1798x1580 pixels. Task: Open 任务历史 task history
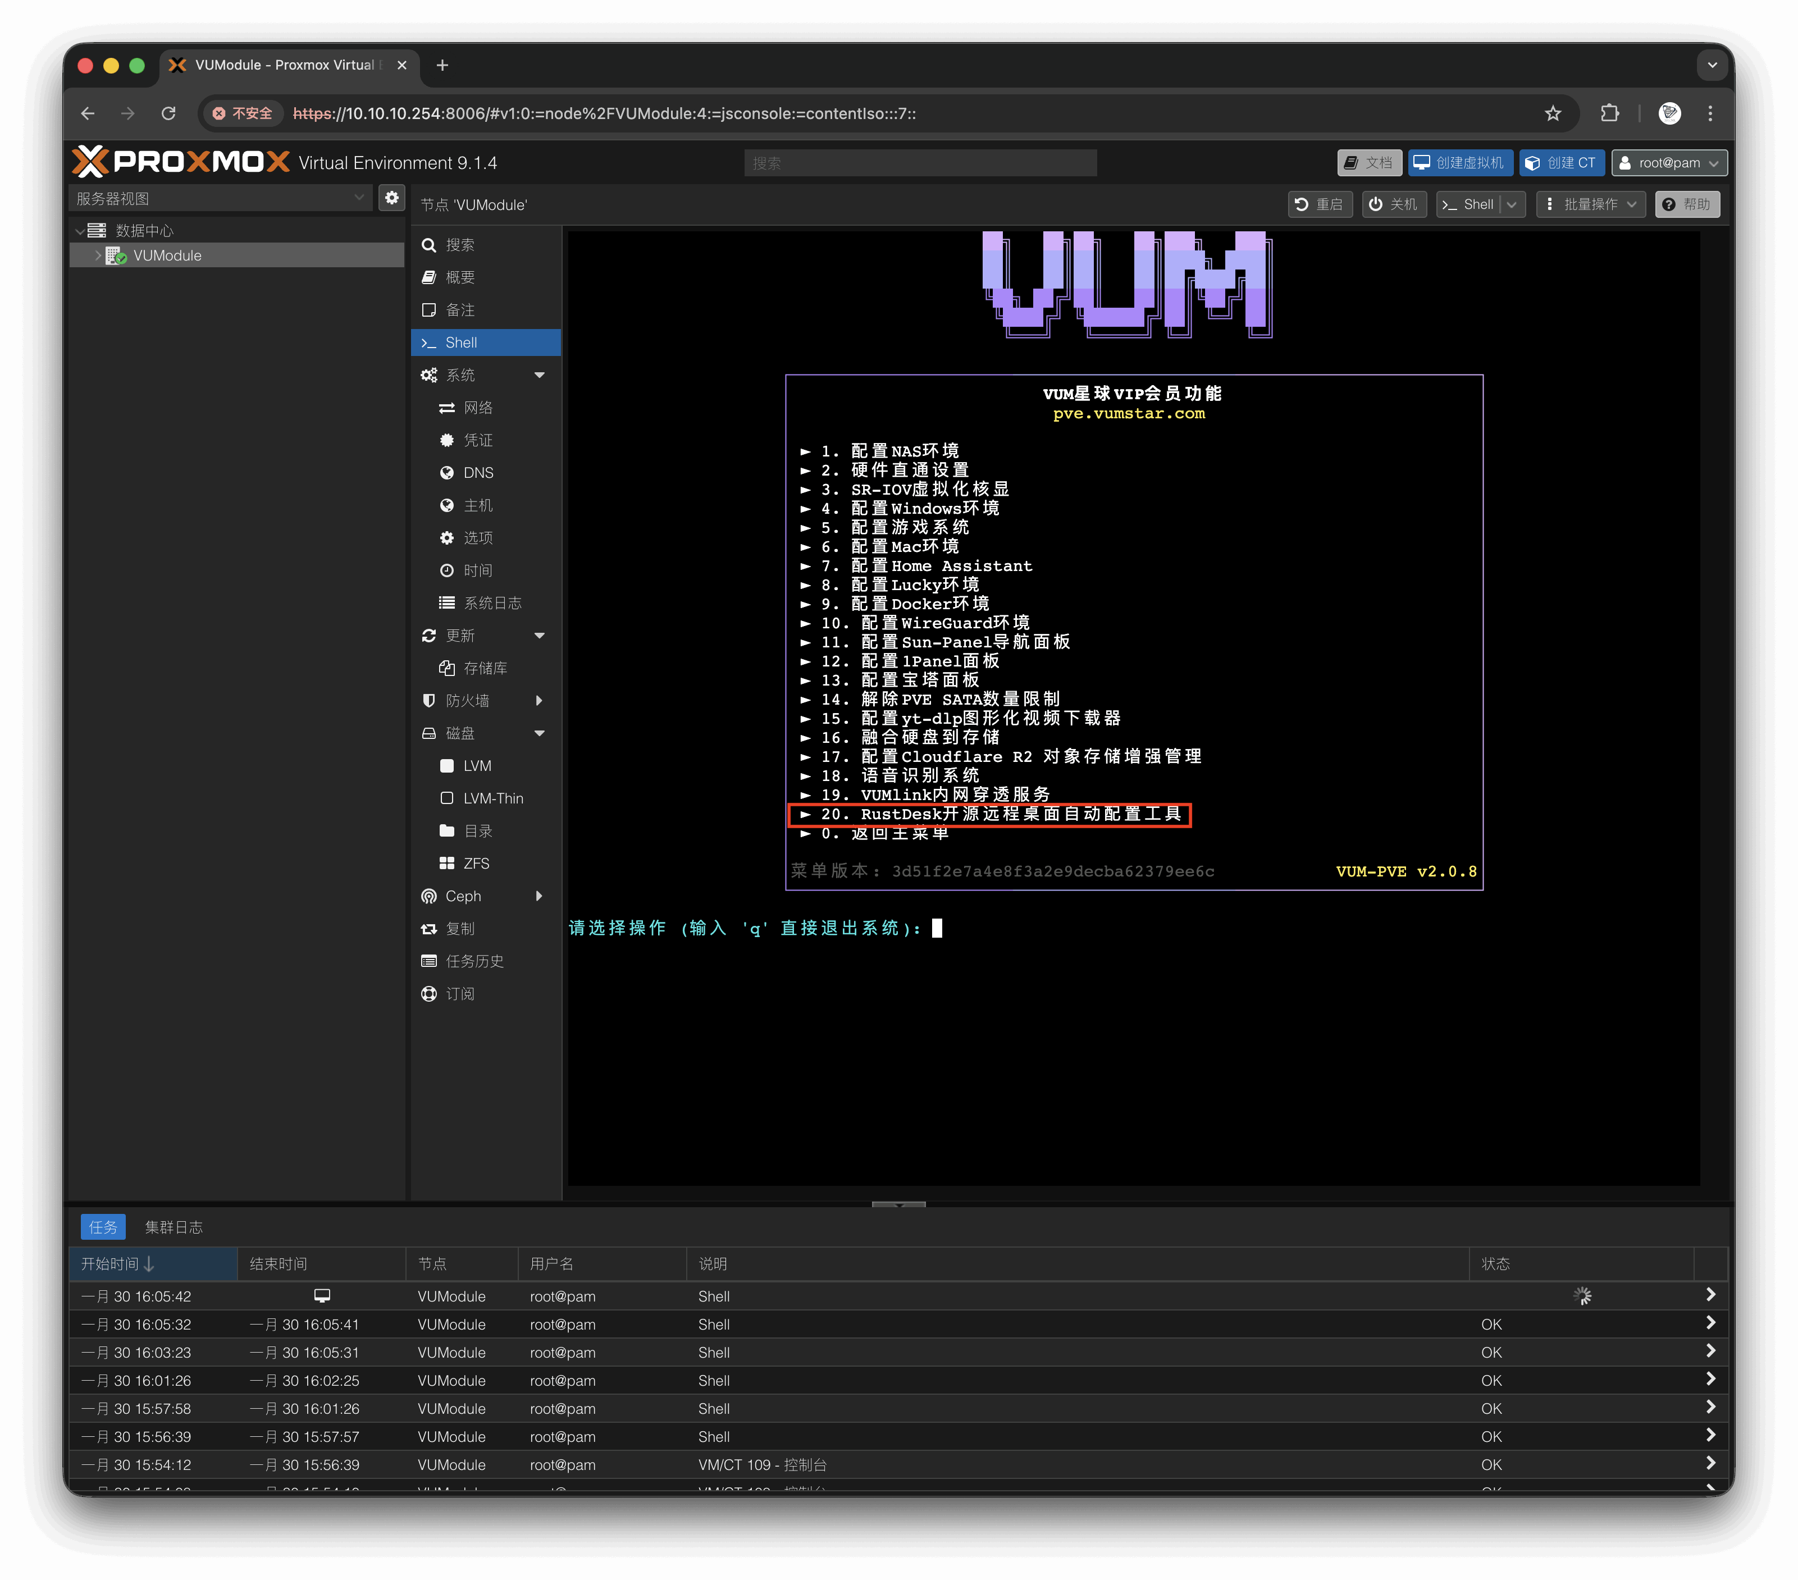(x=474, y=961)
